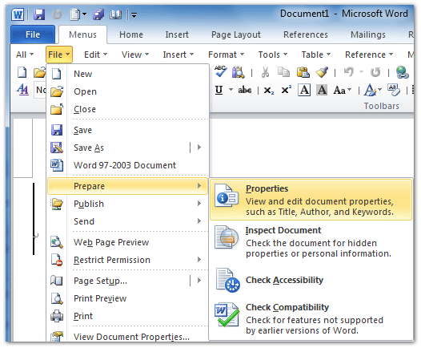Select Properties in Prepare submenu
Screen dimensions: 421x348
pos(311,200)
